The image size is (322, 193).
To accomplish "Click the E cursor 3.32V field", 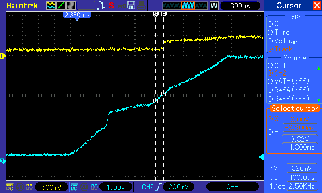I will [x=299, y=139].
